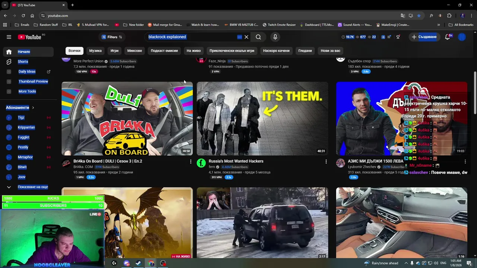
Task: Select the Всички filter chip
Action: coord(75,51)
